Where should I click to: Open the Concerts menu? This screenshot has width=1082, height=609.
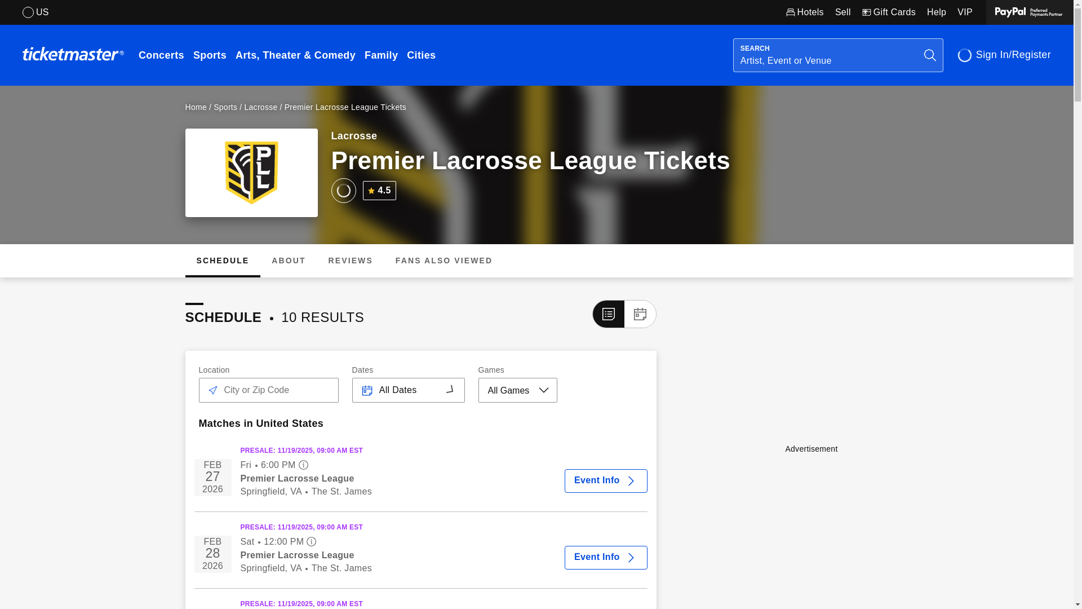pos(161,55)
